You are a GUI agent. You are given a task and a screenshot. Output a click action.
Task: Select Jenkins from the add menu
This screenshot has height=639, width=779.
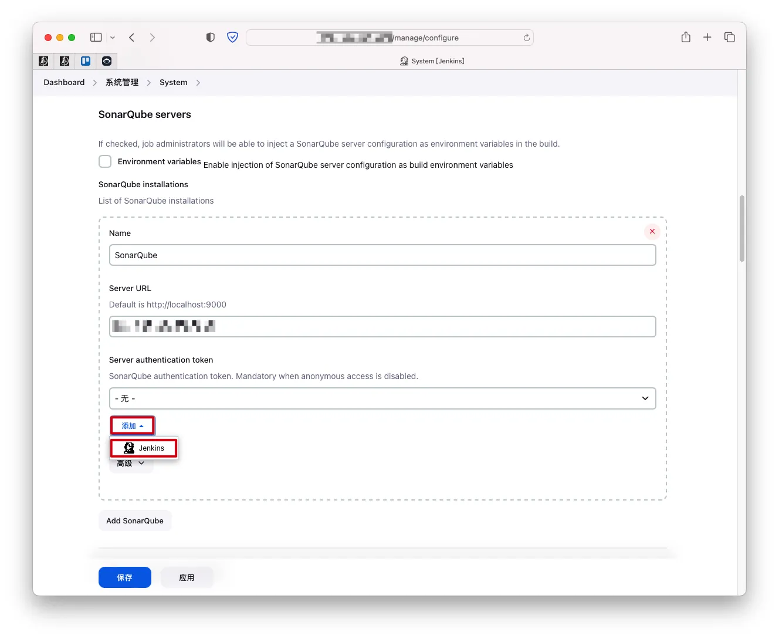[x=144, y=448]
